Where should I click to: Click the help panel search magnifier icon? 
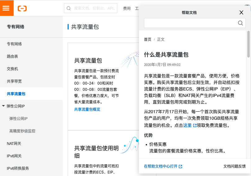pos(240,23)
